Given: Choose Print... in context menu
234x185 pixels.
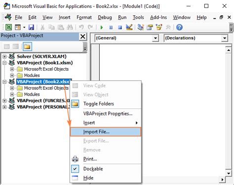Looking at the screenshot, I should (106, 159).
